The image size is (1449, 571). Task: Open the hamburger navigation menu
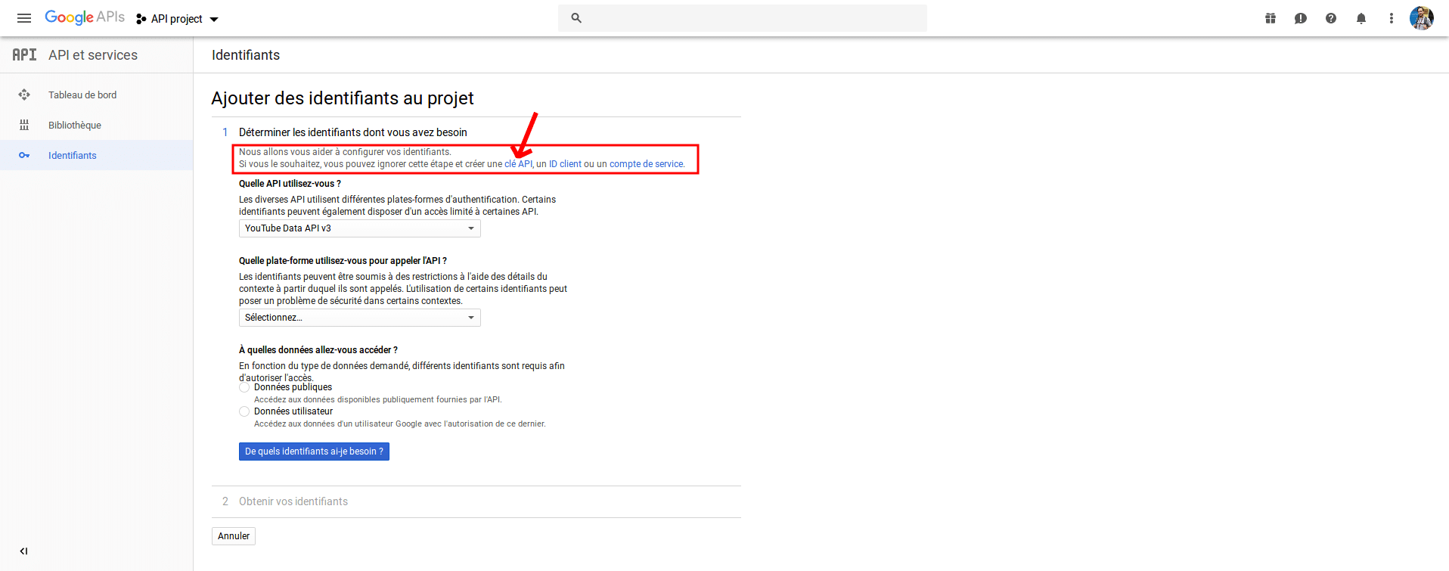24,18
